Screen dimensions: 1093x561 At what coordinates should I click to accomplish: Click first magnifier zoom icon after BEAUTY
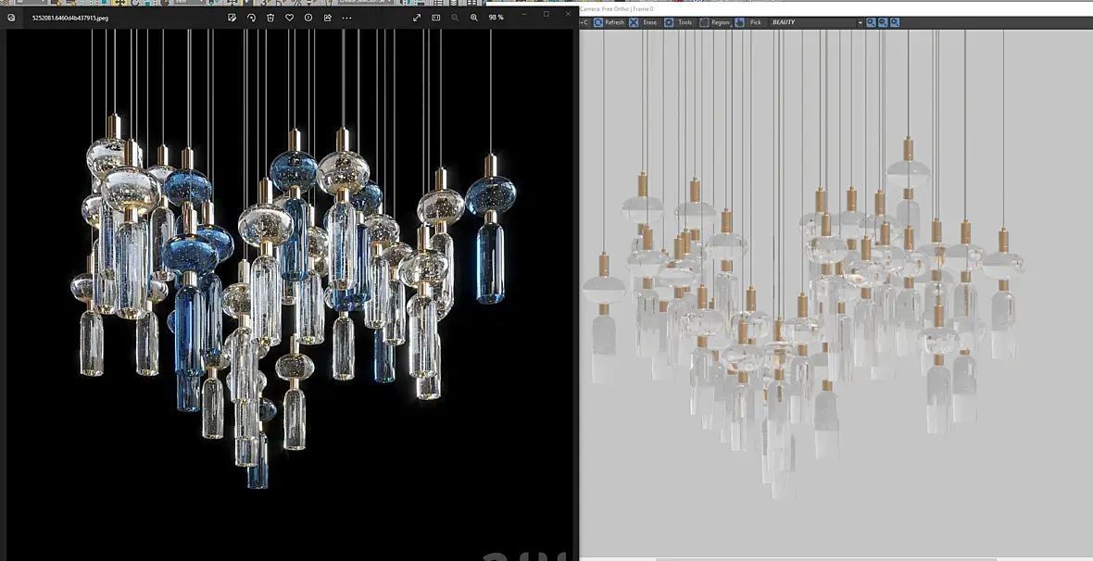coord(871,22)
